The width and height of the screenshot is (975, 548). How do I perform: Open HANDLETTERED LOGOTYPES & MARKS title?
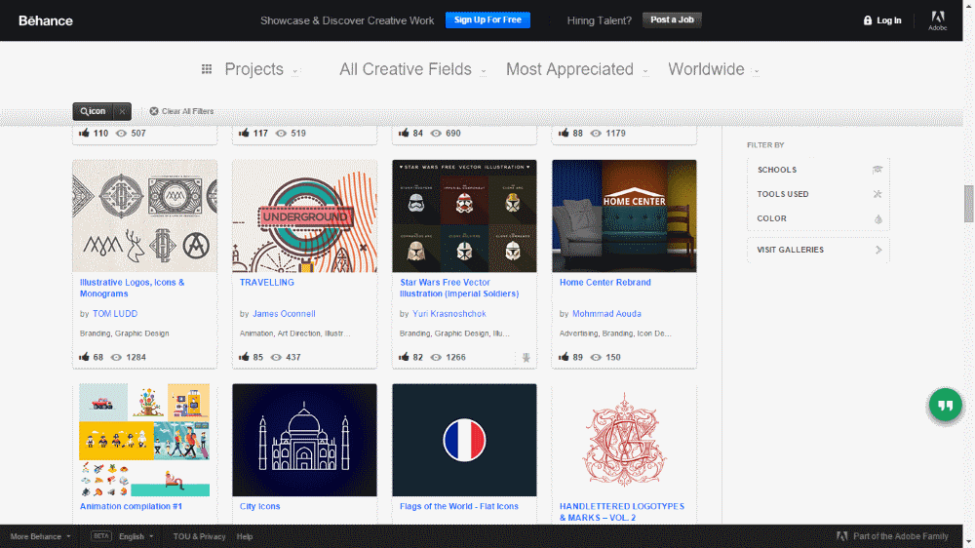(x=622, y=512)
